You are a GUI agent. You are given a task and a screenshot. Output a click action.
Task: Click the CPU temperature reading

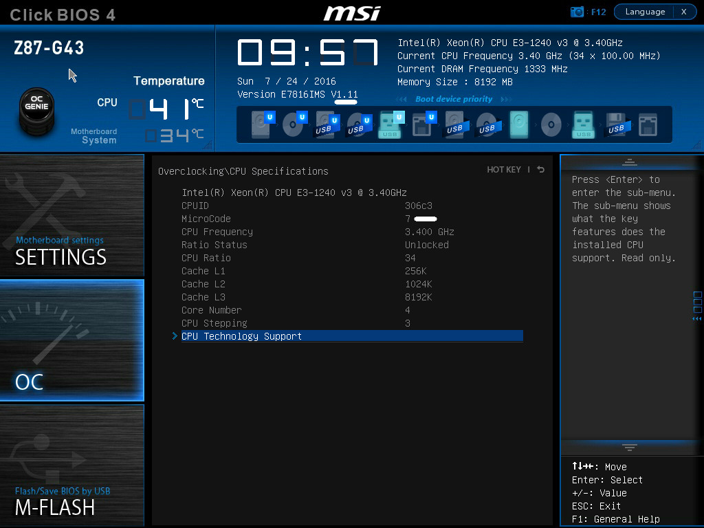pyautogui.click(x=166, y=109)
